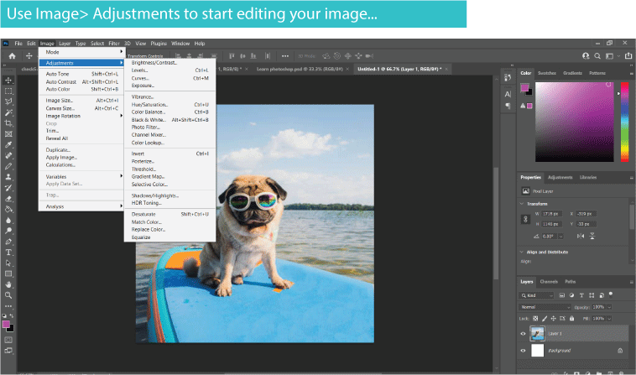Select the Crop tool
The width and height of the screenshot is (636, 375).
(x=9, y=122)
